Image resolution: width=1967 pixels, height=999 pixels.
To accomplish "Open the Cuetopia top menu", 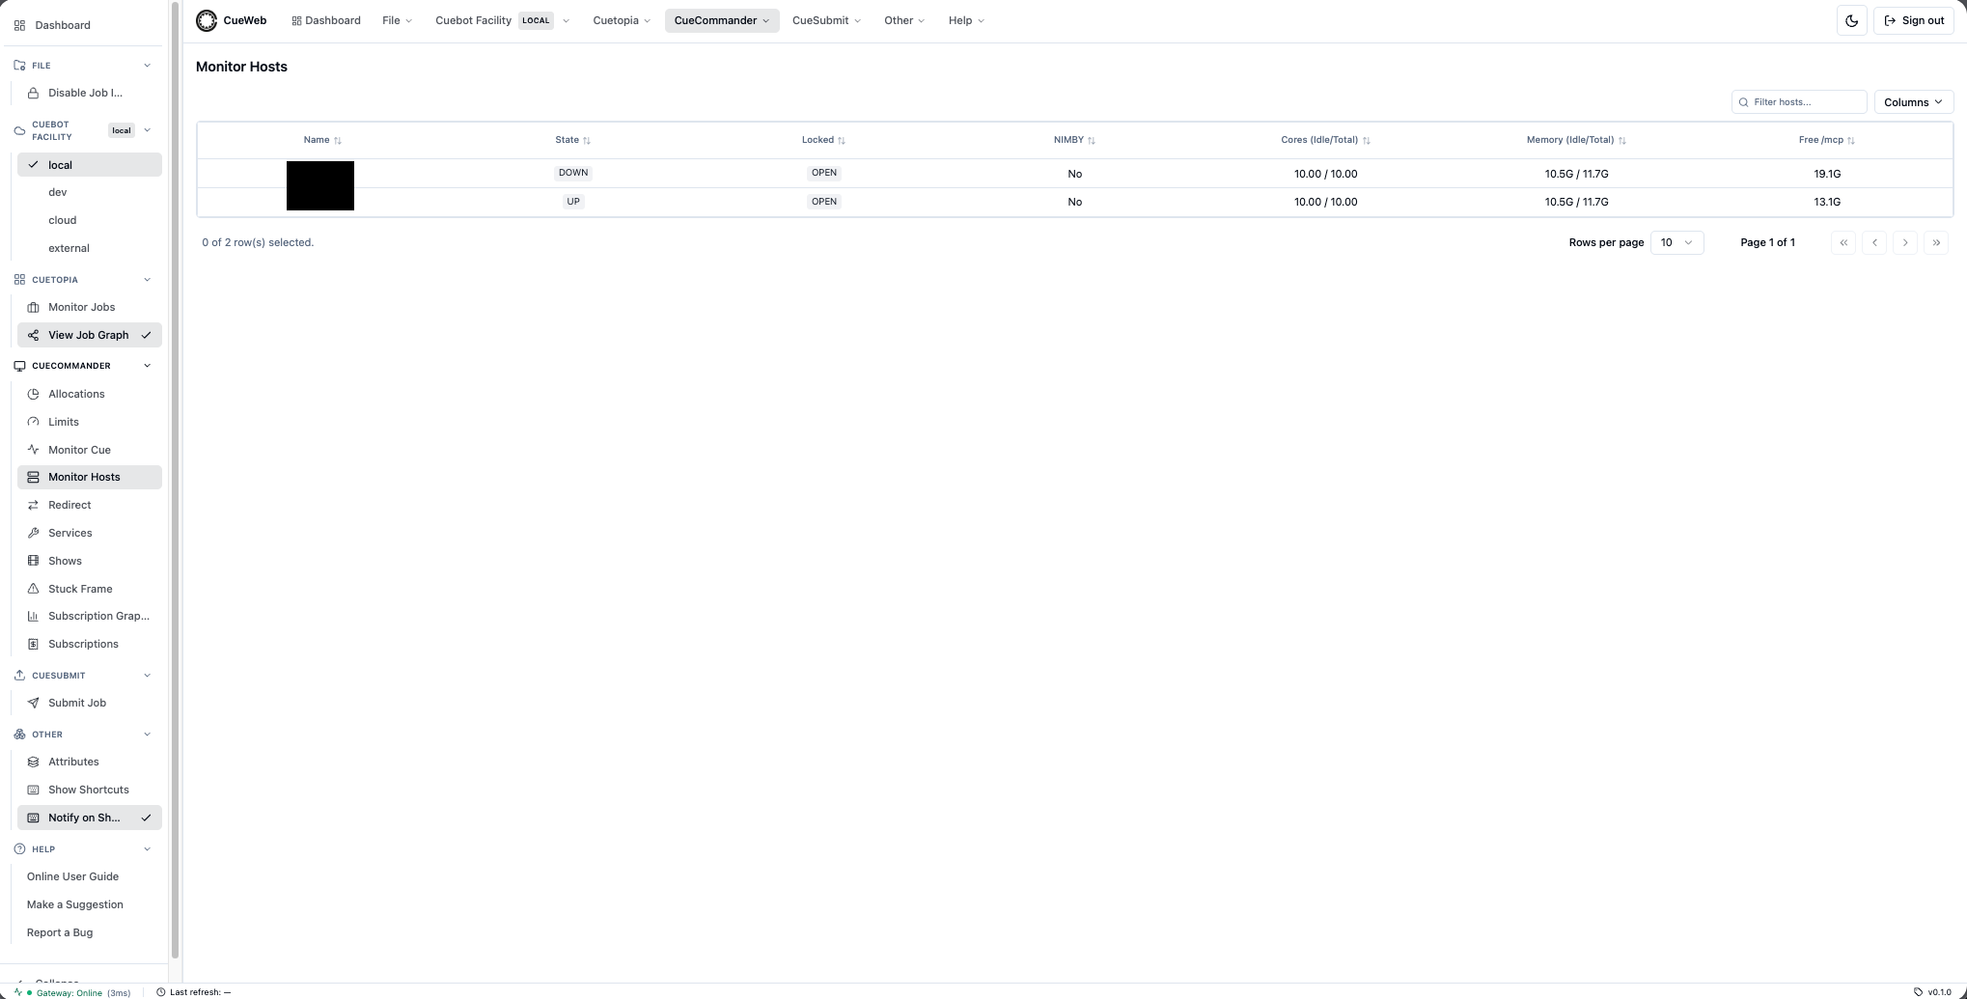I will [622, 20].
